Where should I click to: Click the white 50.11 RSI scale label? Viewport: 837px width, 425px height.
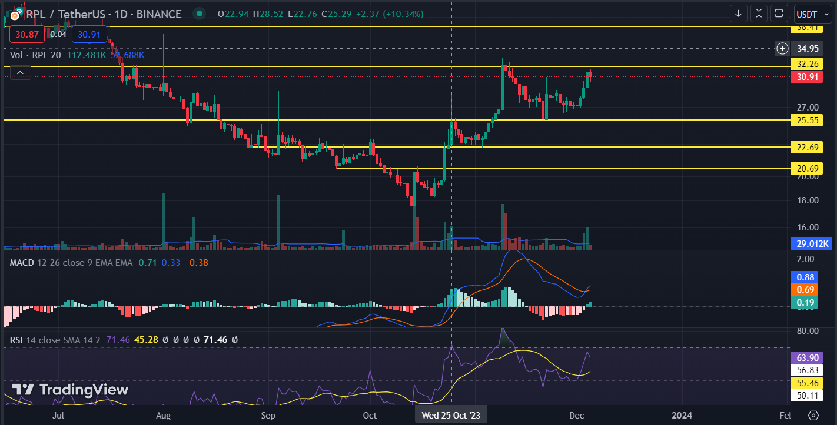point(806,396)
